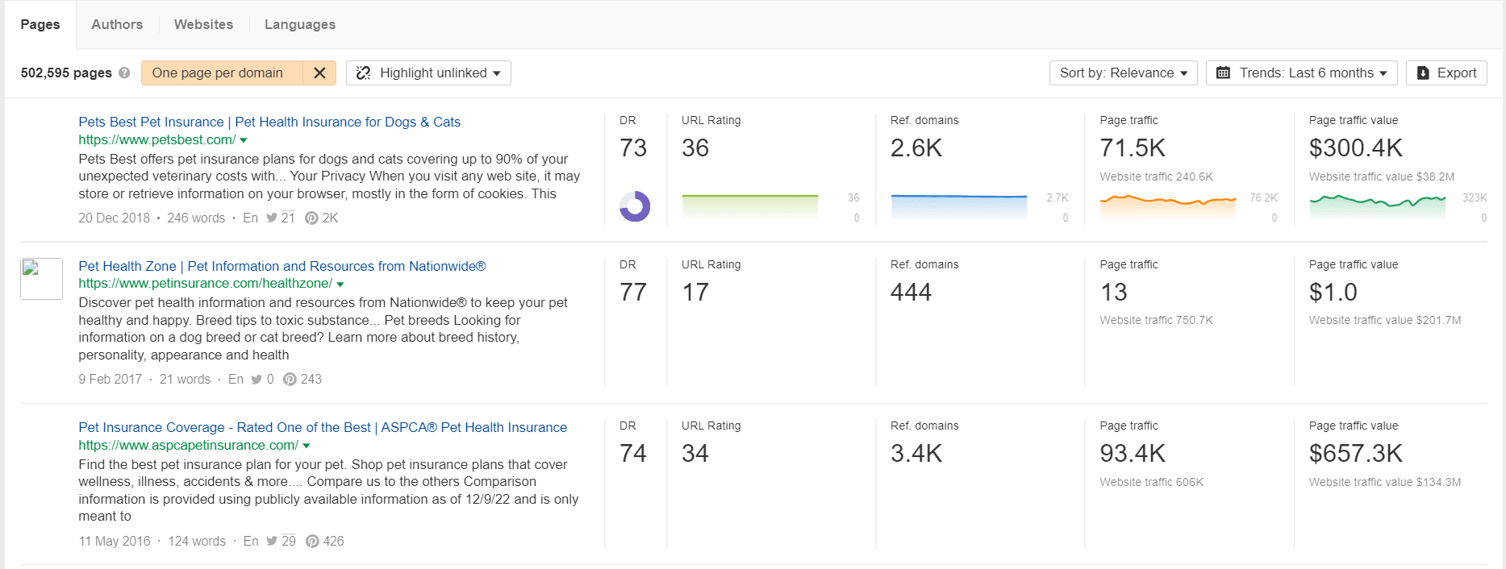This screenshot has width=1506, height=569.
Task: Open the Pet Health Zone Nationwide title link
Action: 282,266
